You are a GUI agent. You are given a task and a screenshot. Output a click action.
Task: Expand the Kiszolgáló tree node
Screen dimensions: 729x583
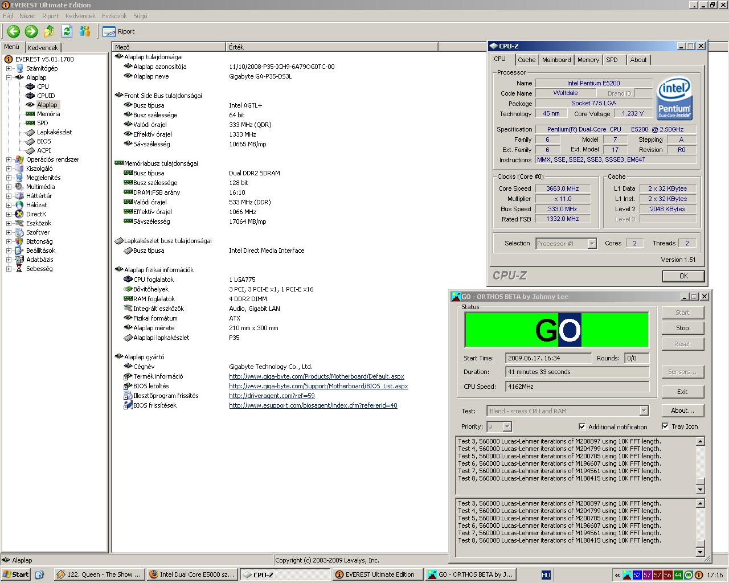pyautogui.click(x=9, y=169)
